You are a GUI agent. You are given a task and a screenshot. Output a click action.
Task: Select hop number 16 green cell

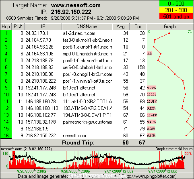pyautogui.click(x=6, y=136)
